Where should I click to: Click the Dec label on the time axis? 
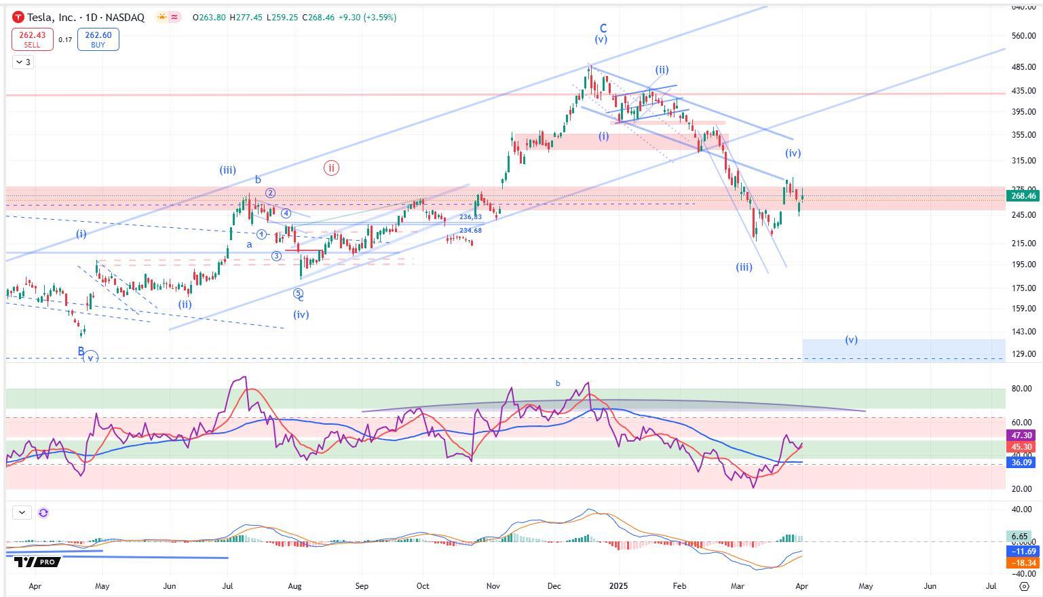click(554, 586)
